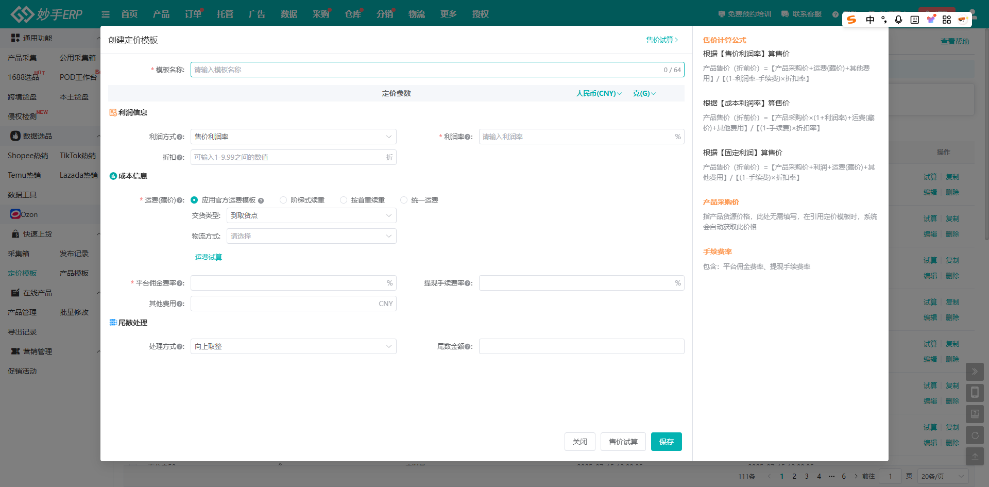Image resolution: width=989 pixels, height=487 pixels.
Task: Open the 利润方式 dropdown showing 售价利润率
Action: (293, 137)
